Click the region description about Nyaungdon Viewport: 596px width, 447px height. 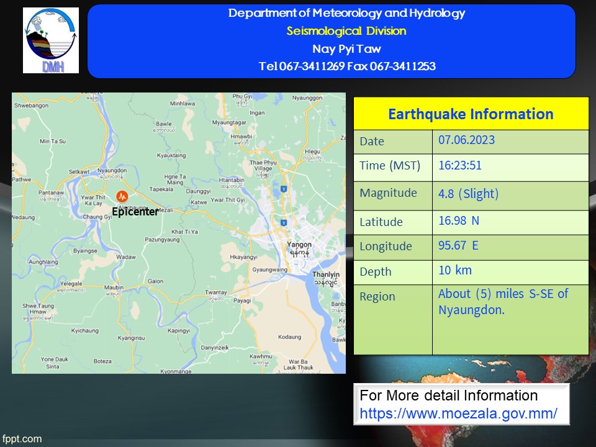503,302
